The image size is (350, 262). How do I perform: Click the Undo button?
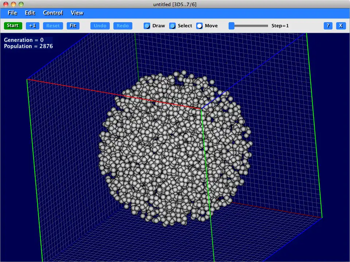click(x=100, y=25)
